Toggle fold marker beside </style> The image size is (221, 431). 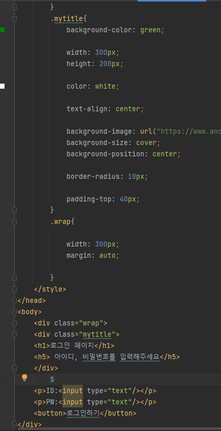click(14, 289)
